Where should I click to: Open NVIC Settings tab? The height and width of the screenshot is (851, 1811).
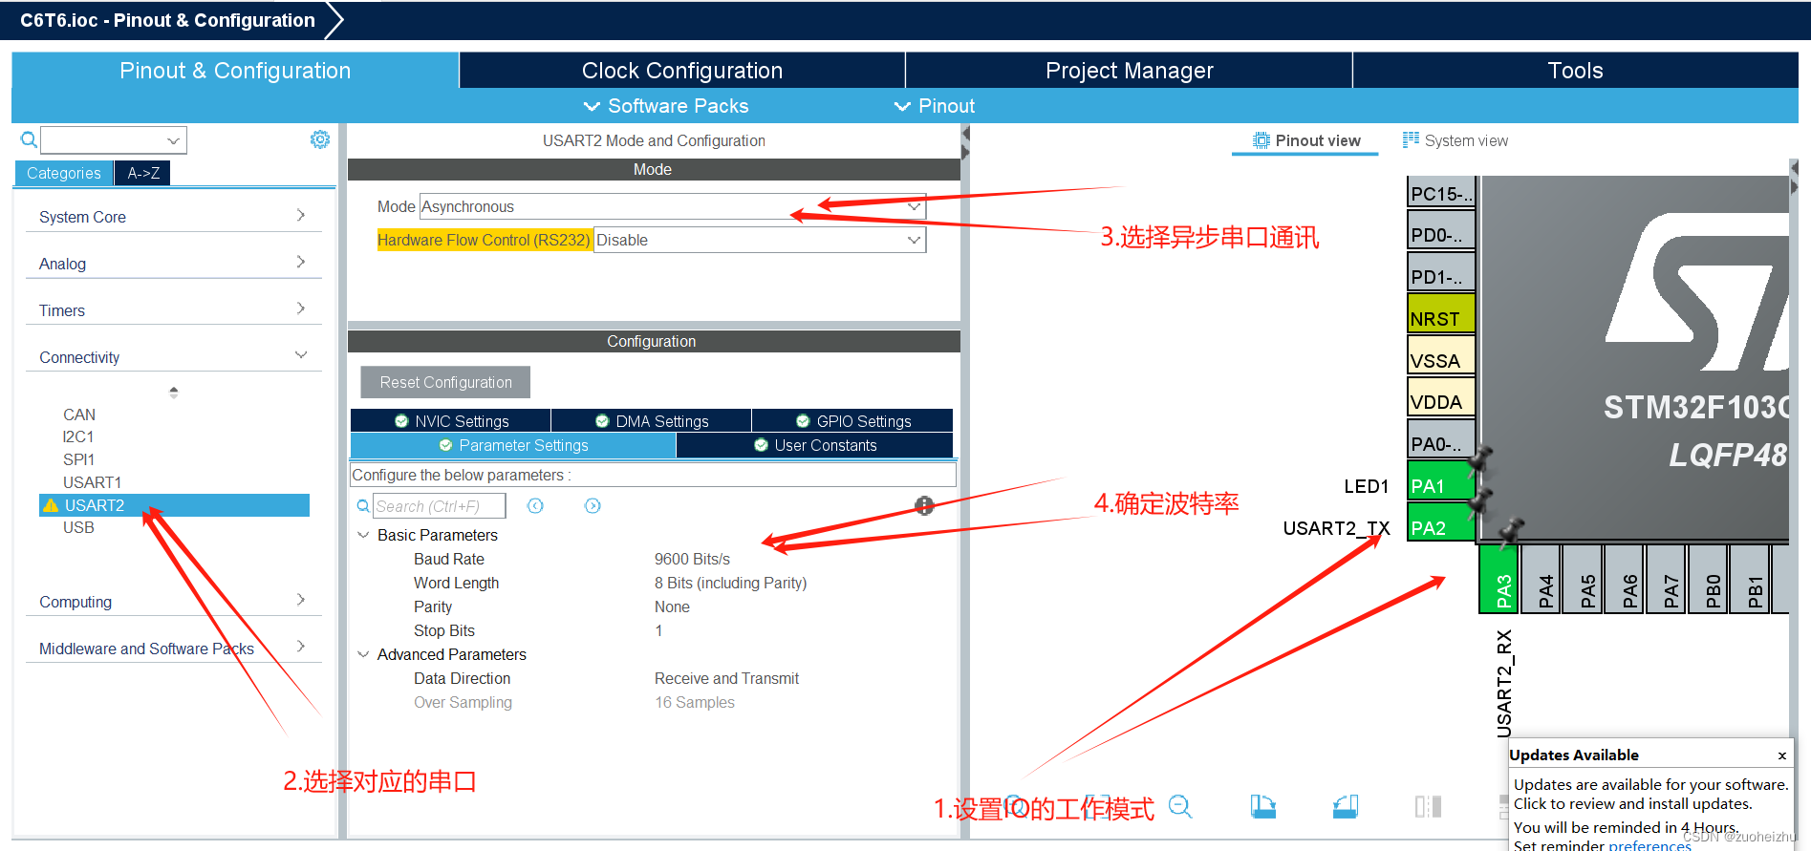click(x=451, y=421)
